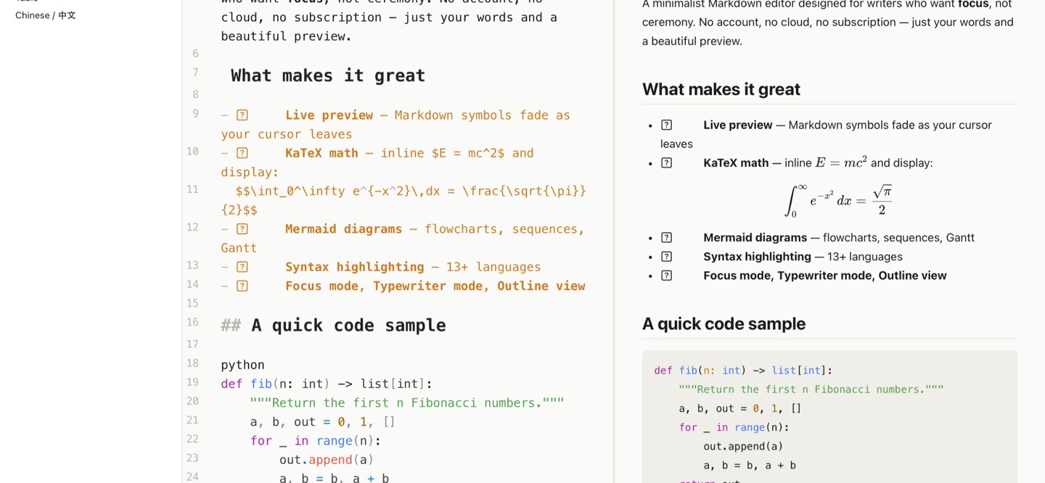This screenshot has width=1045, height=483.
Task: Click "beautiful preview." text in the editor
Action: (x=287, y=36)
